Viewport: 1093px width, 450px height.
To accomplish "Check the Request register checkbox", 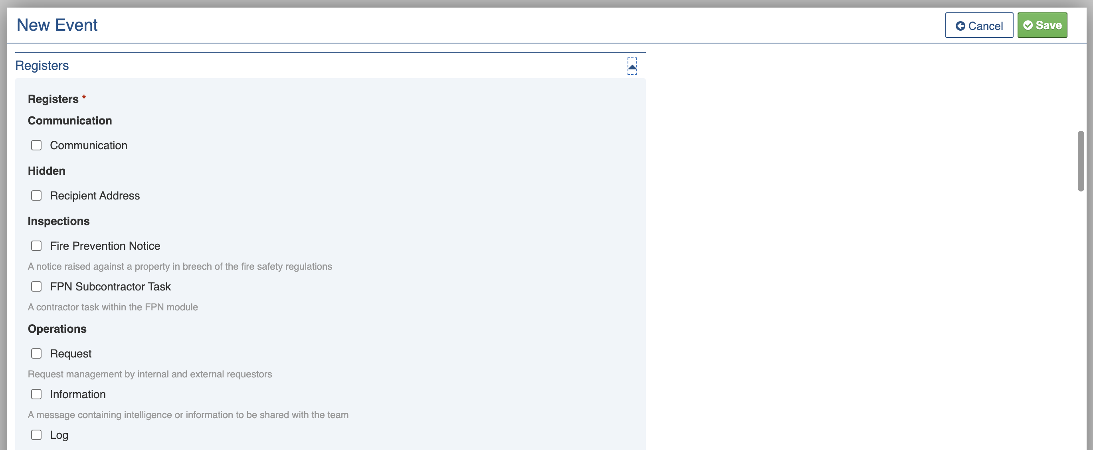I will (x=36, y=354).
